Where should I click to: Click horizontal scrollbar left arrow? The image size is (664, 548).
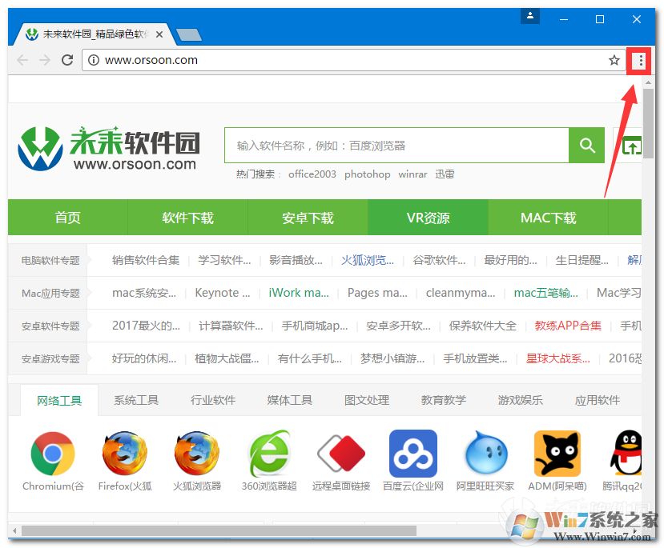pos(15,530)
